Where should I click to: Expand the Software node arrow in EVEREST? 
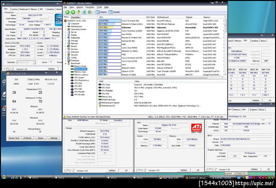[66, 52]
